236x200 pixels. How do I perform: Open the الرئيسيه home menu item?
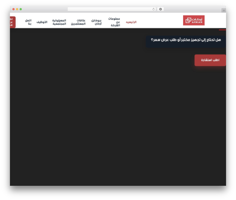[131, 22]
